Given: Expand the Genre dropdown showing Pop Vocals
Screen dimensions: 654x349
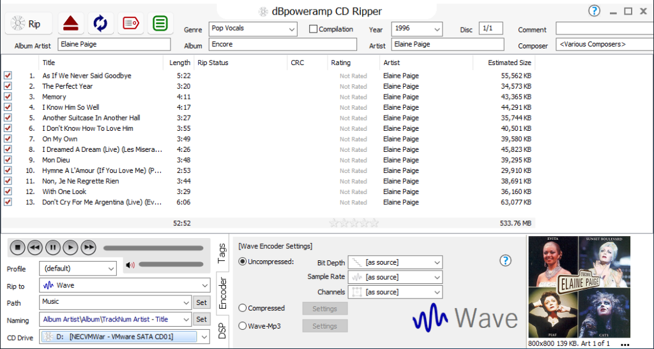Looking at the screenshot, I should [253, 29].
